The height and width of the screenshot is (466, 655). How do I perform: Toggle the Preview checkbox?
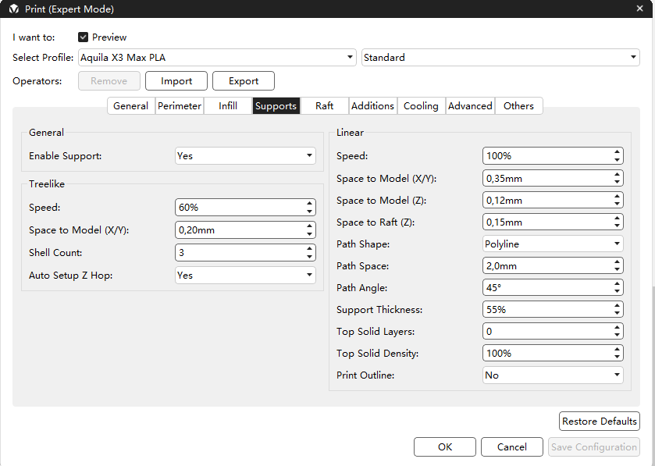(84, 37)
